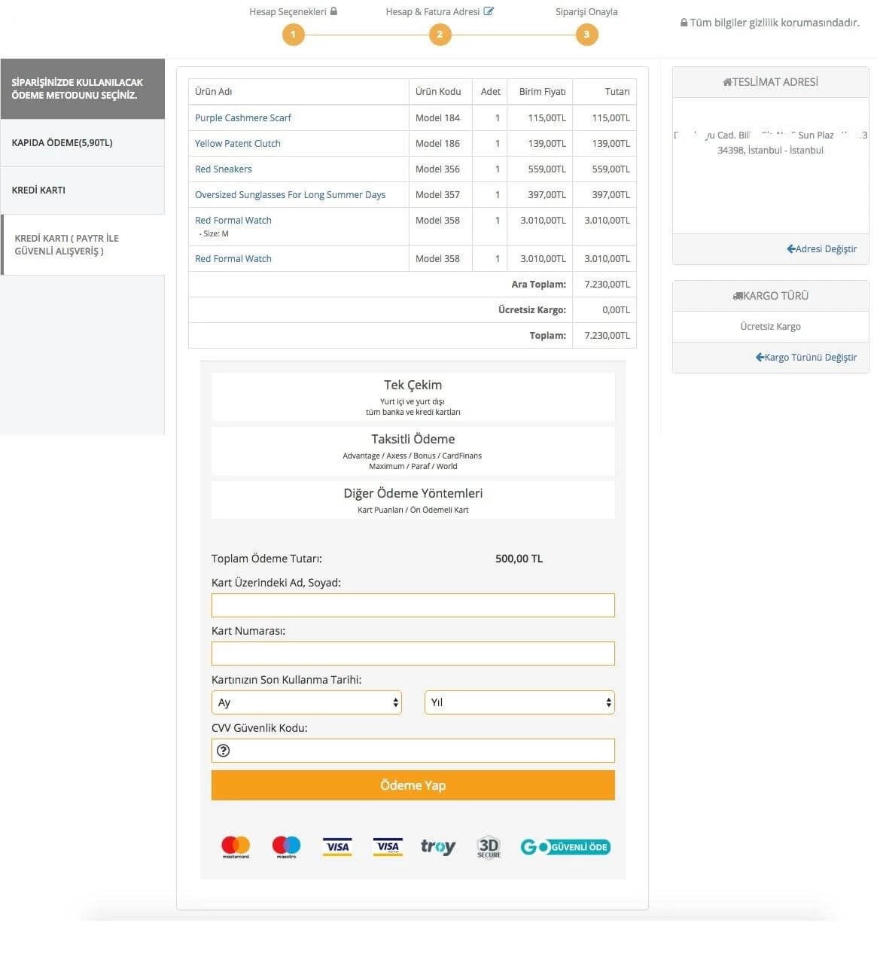Click step 2 circle in checkout progress
Image resolution: width=877 pixels, height=978 pixels.
point(440,34)
